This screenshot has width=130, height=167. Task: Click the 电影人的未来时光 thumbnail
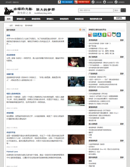click(76, 101)
